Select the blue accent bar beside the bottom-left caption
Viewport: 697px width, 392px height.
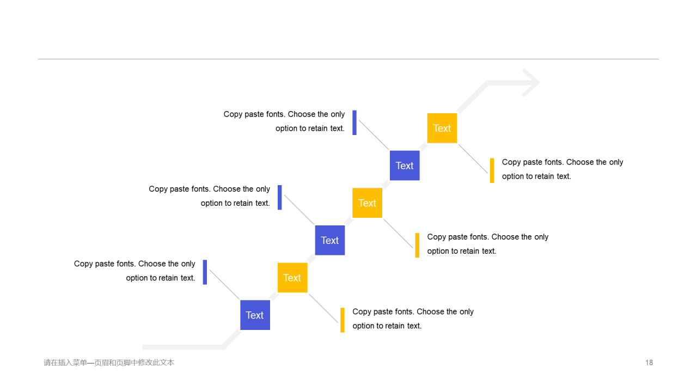[205, 272]
